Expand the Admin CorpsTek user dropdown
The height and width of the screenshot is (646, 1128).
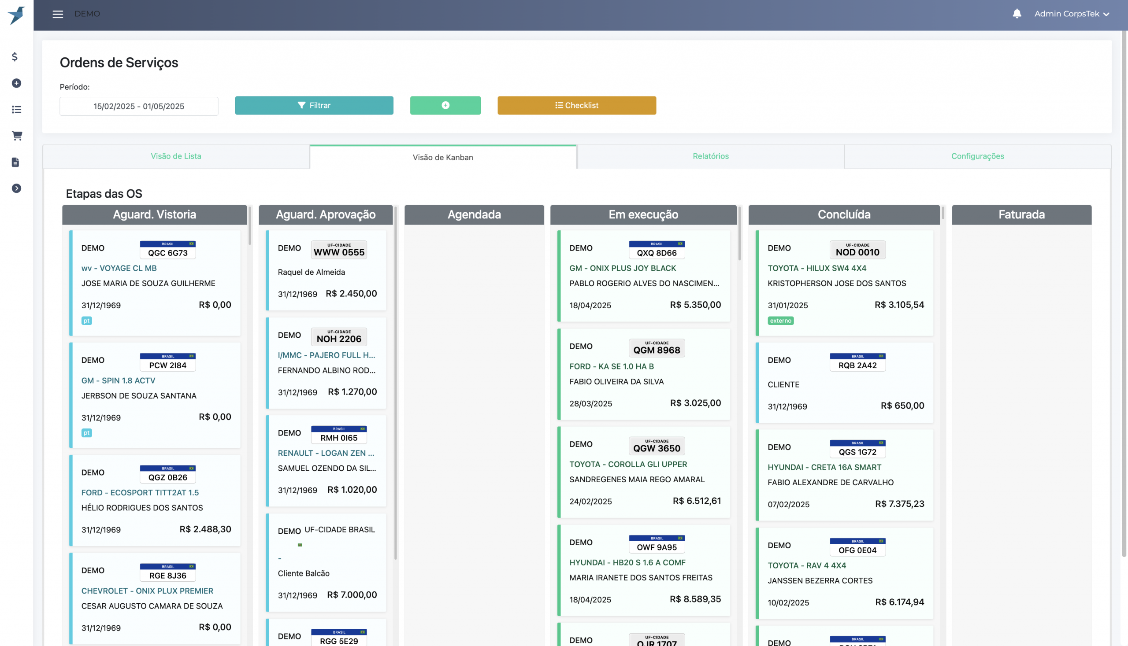click(x=1072, y=14)
